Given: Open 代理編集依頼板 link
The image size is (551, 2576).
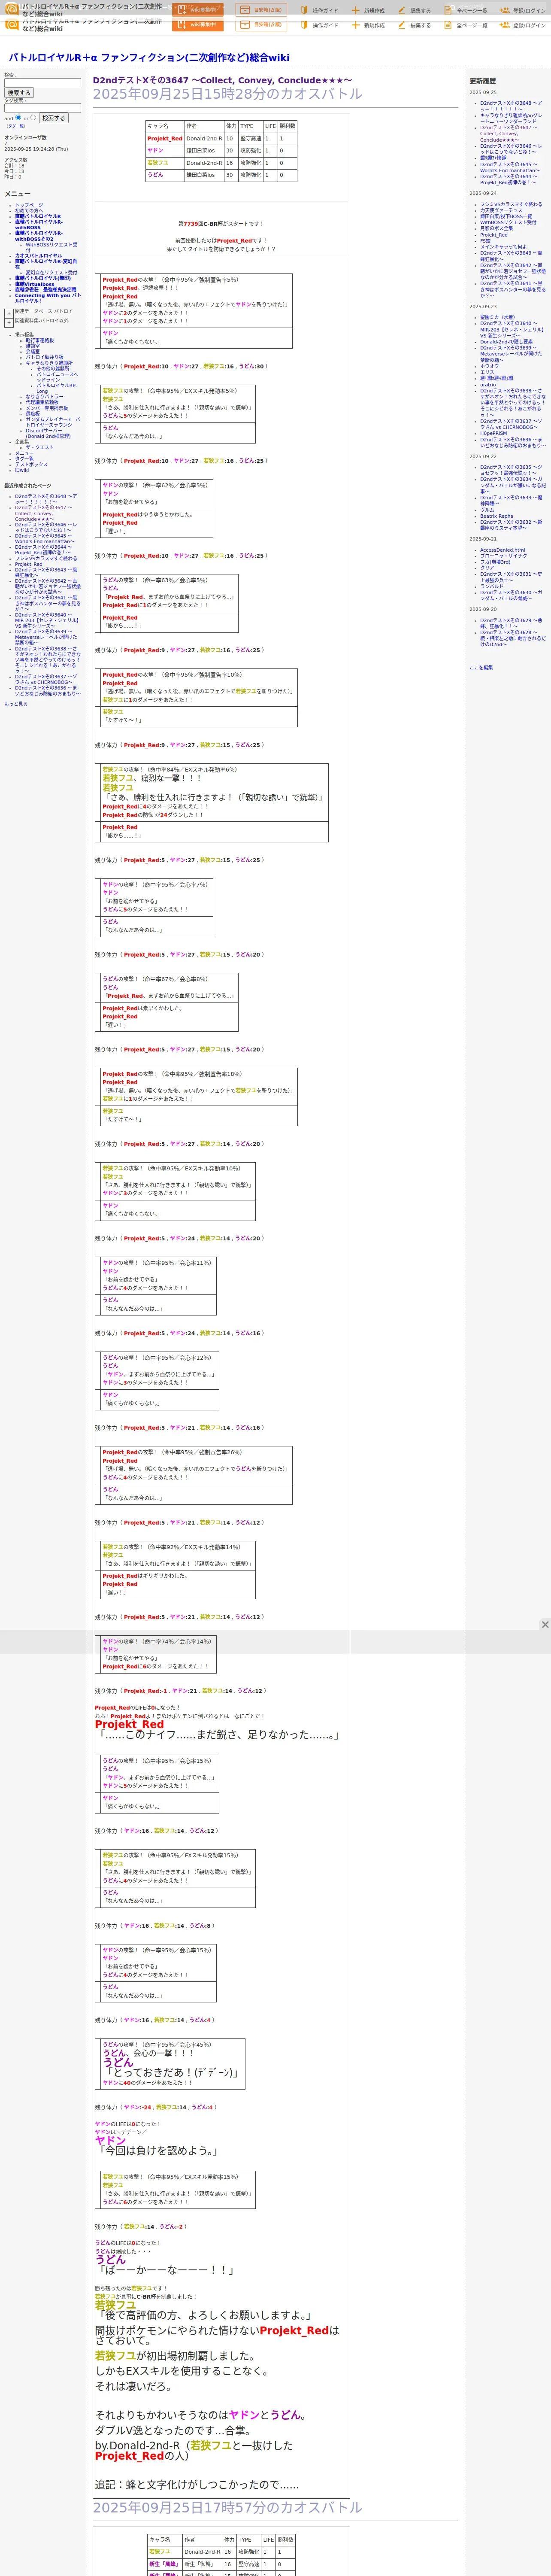Looking at the screenshot, I should (42, 403).
